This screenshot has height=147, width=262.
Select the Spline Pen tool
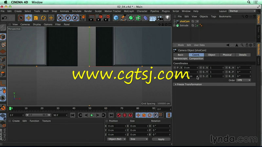click(123, 18)
